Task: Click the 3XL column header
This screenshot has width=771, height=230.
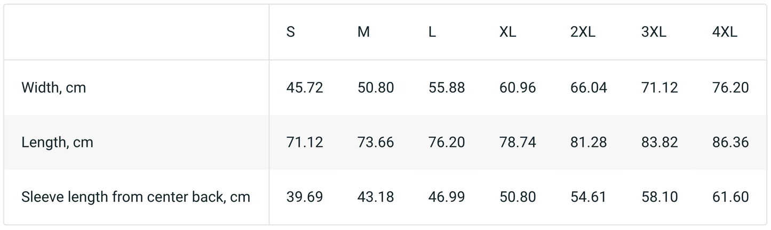Action: click(654, 32)
